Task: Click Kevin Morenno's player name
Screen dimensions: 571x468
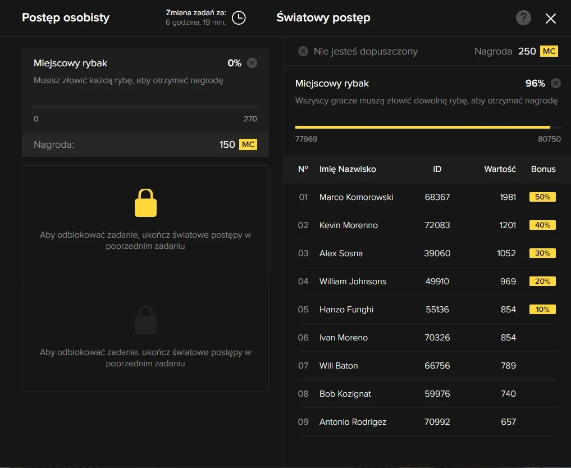Action: (x=348, y=225)
